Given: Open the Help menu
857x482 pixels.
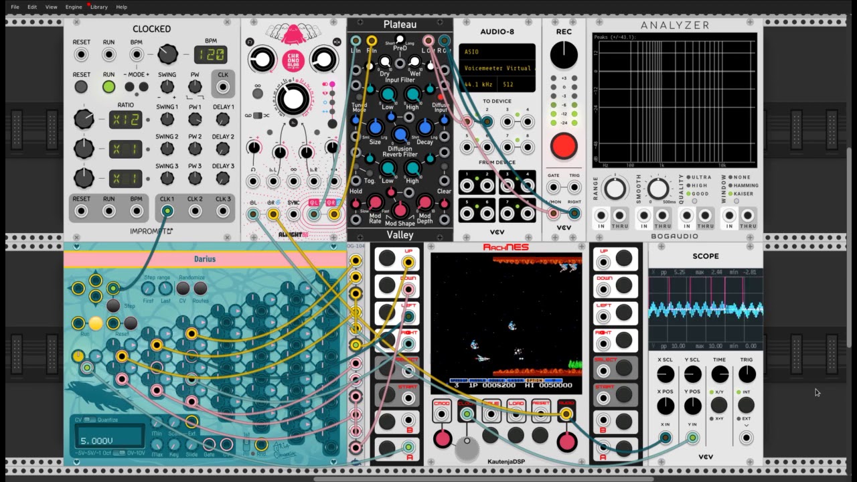Looking at the screenshot, I should pyautogui.click(x=121, y=7).
